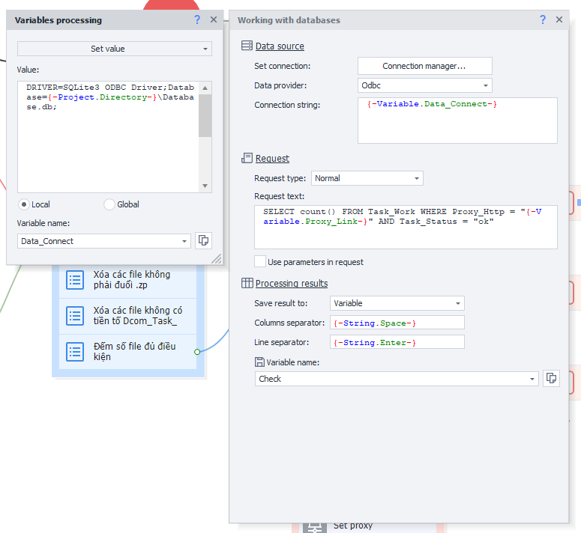Open the Request type Normal dropdown

click(x=367, y=178)
